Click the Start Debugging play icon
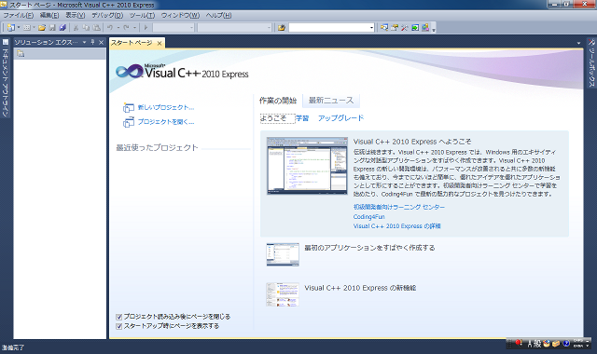This screenshot has height=354, width=597. click(146, 27)
